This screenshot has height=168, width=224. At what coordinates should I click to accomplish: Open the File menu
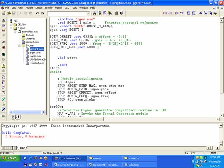tap(7, 8)
